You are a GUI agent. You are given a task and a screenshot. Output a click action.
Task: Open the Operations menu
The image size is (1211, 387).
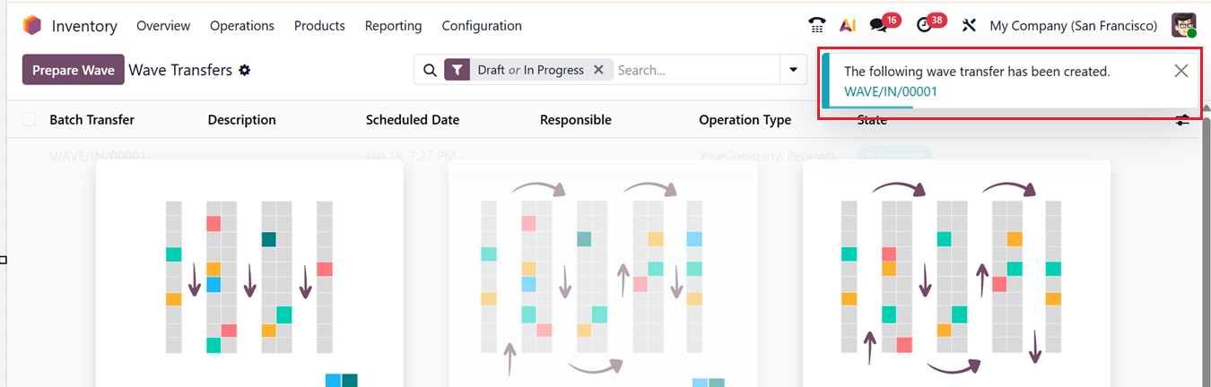242,26
